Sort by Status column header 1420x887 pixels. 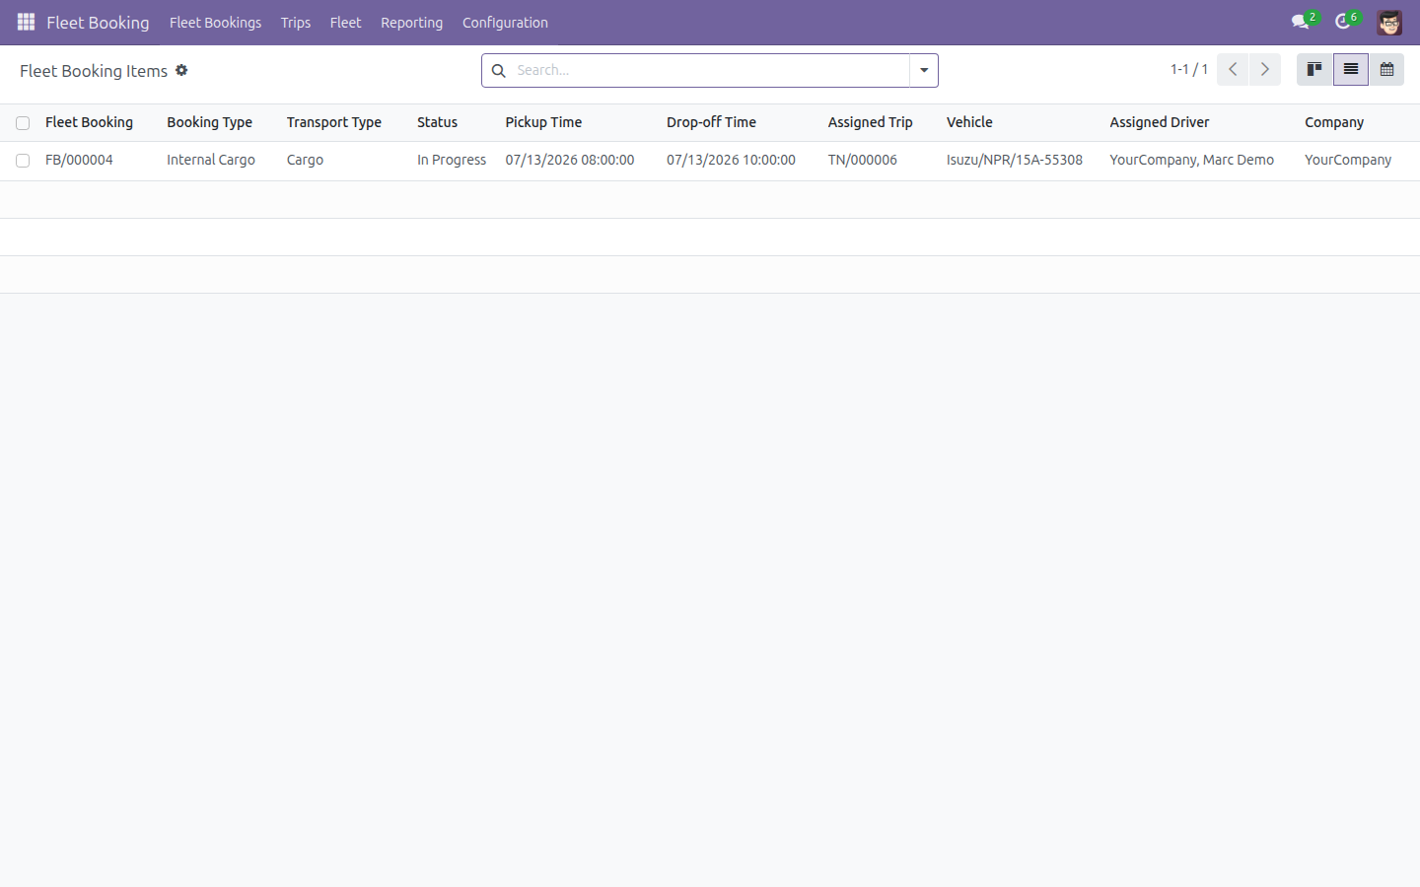pos(437,122)
